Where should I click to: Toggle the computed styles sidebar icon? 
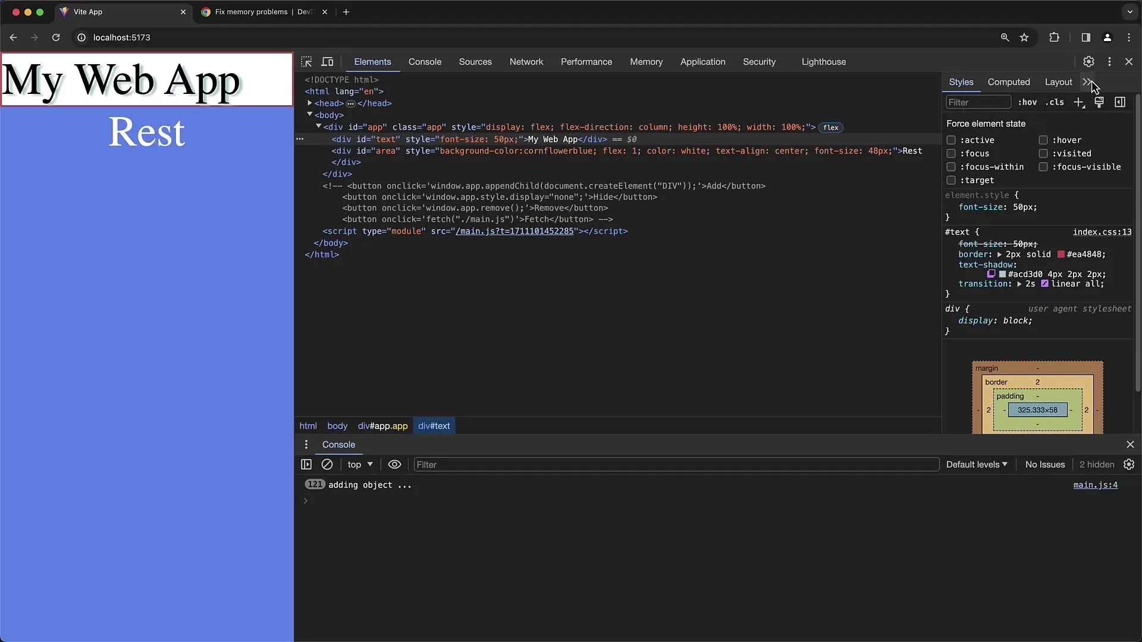click(x=1120, y=102)
